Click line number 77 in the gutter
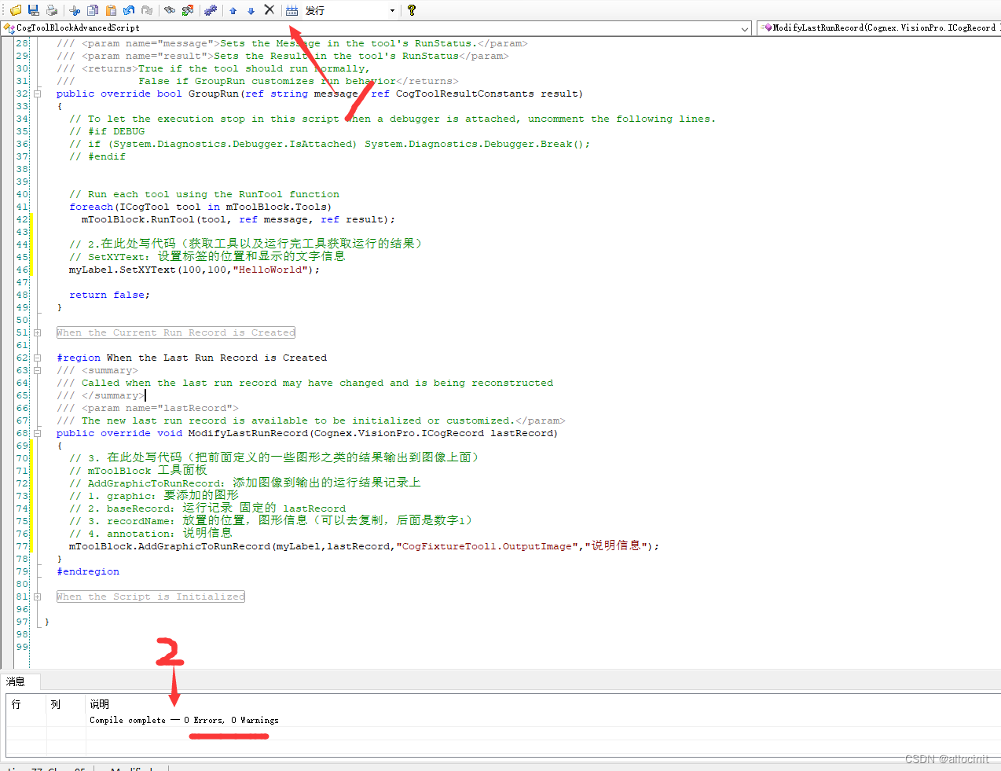This screenshot has height=771, width=1001. pos(22,546)
